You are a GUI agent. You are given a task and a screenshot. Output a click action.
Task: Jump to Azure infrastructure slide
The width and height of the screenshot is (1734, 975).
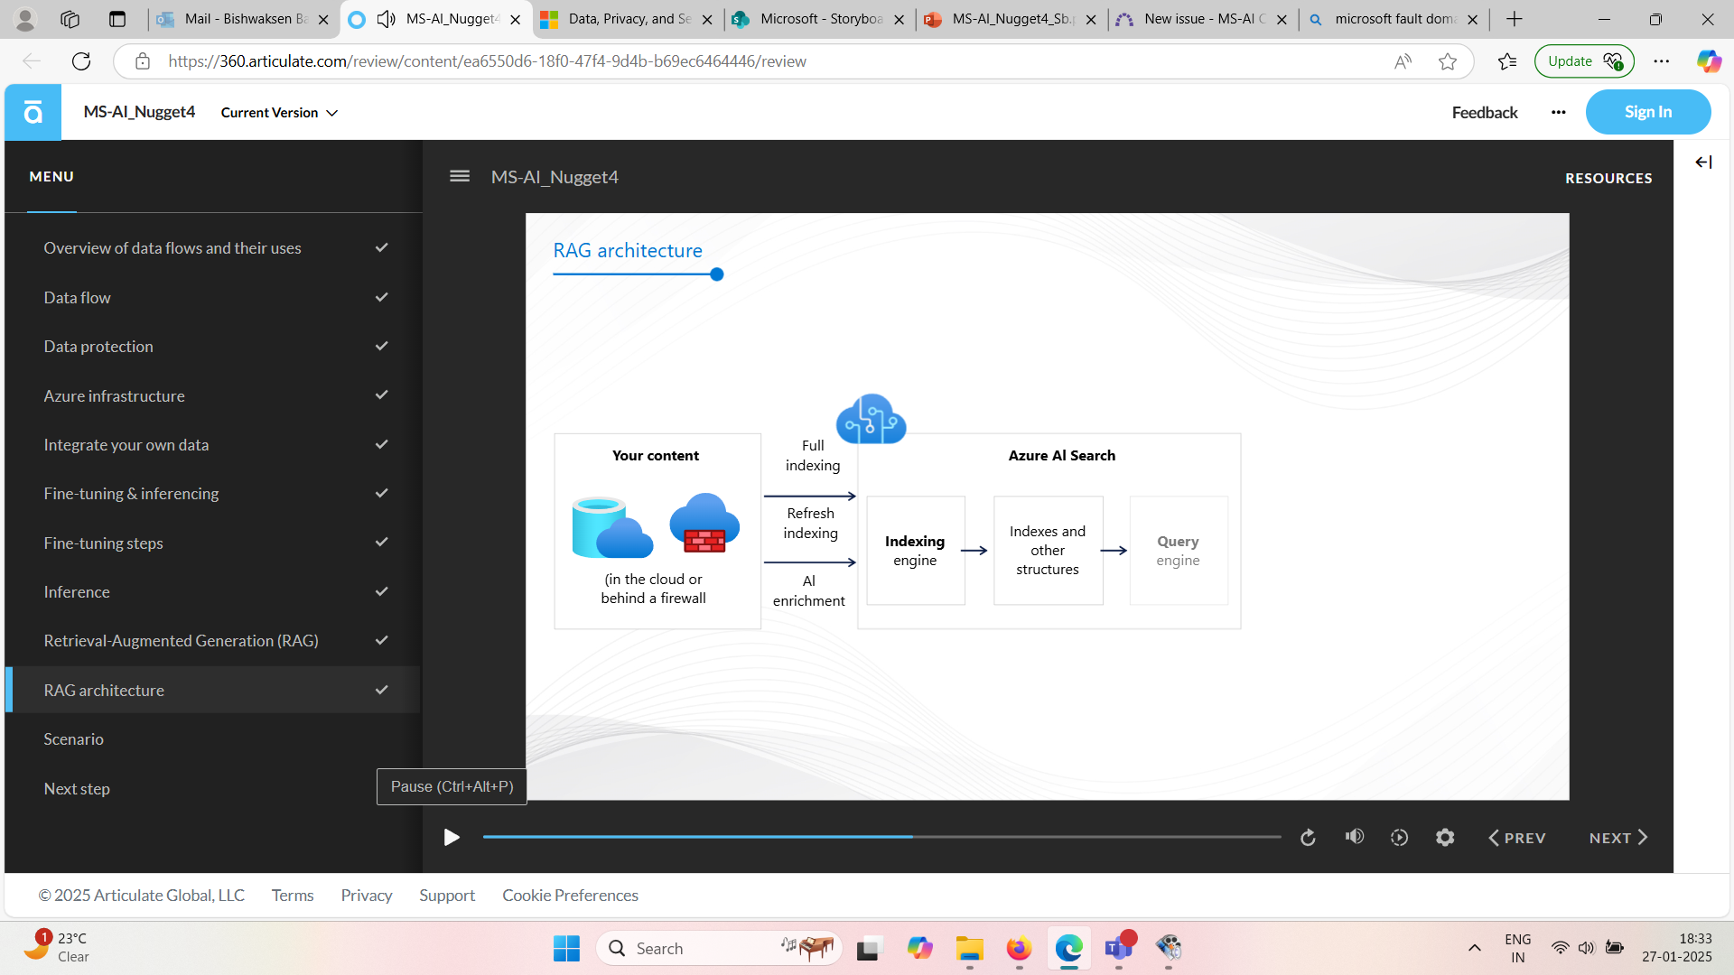coord(213,396)
